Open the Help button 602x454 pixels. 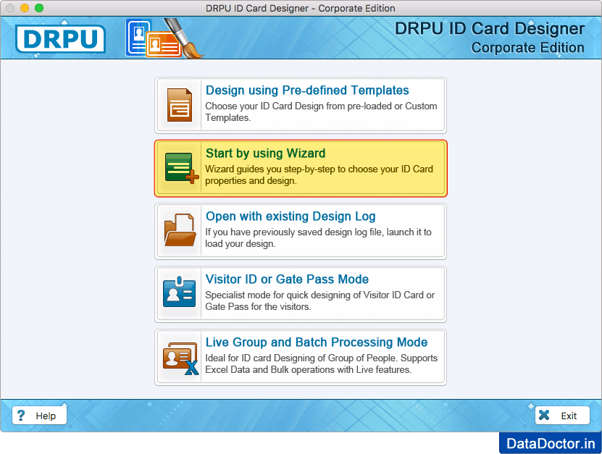coord(40,415)
